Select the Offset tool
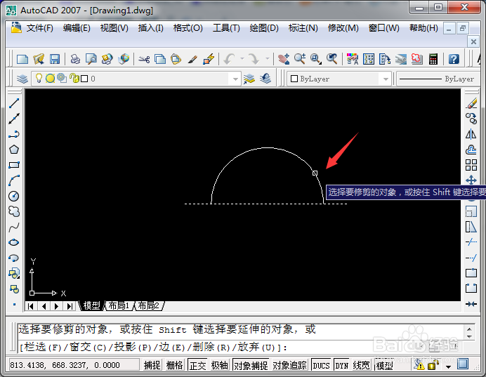Viewport: 486px width, 377px height. coord(471,150)
